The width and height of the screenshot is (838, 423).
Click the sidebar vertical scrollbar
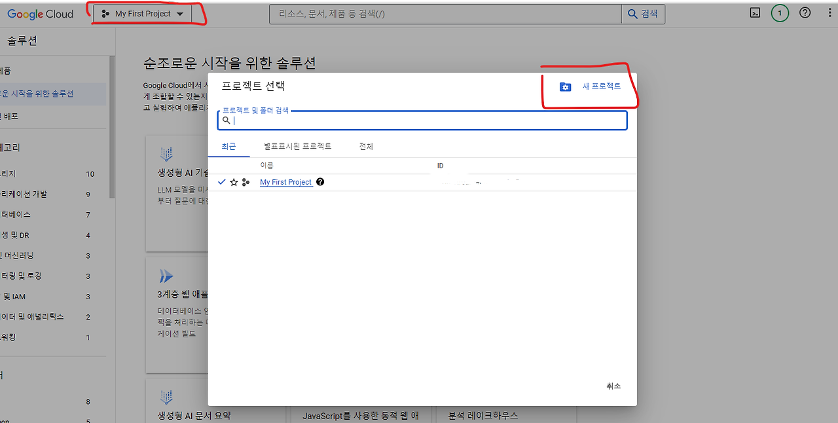tap(112, 127)
